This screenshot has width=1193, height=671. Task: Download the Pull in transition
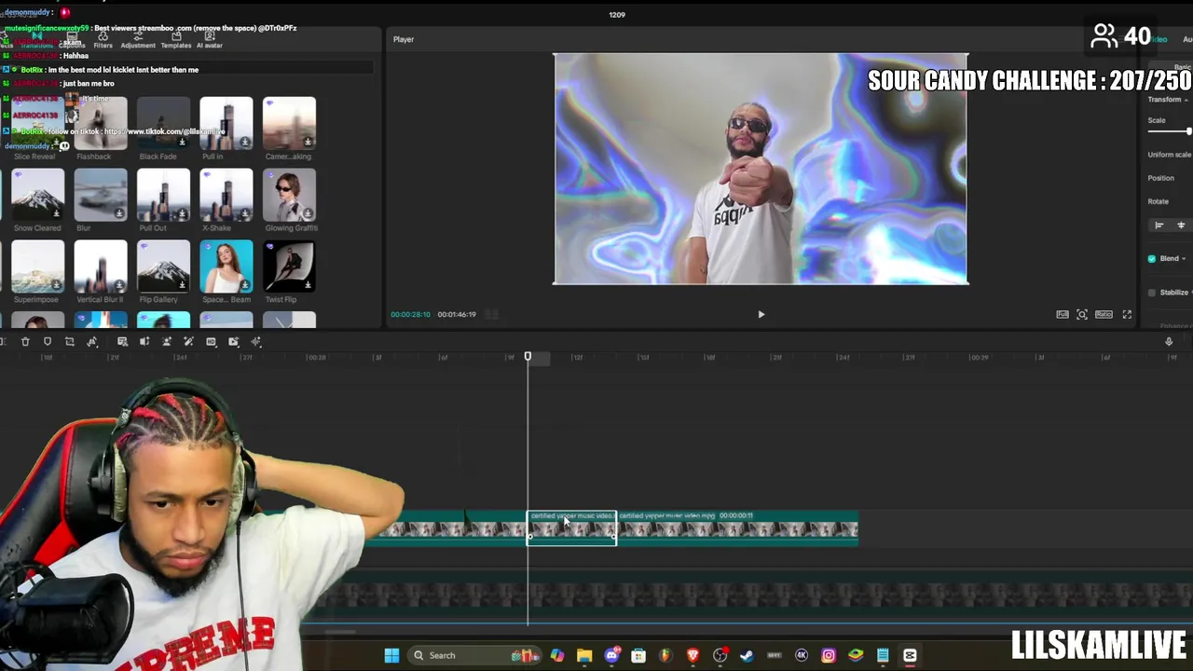(244, 142)
